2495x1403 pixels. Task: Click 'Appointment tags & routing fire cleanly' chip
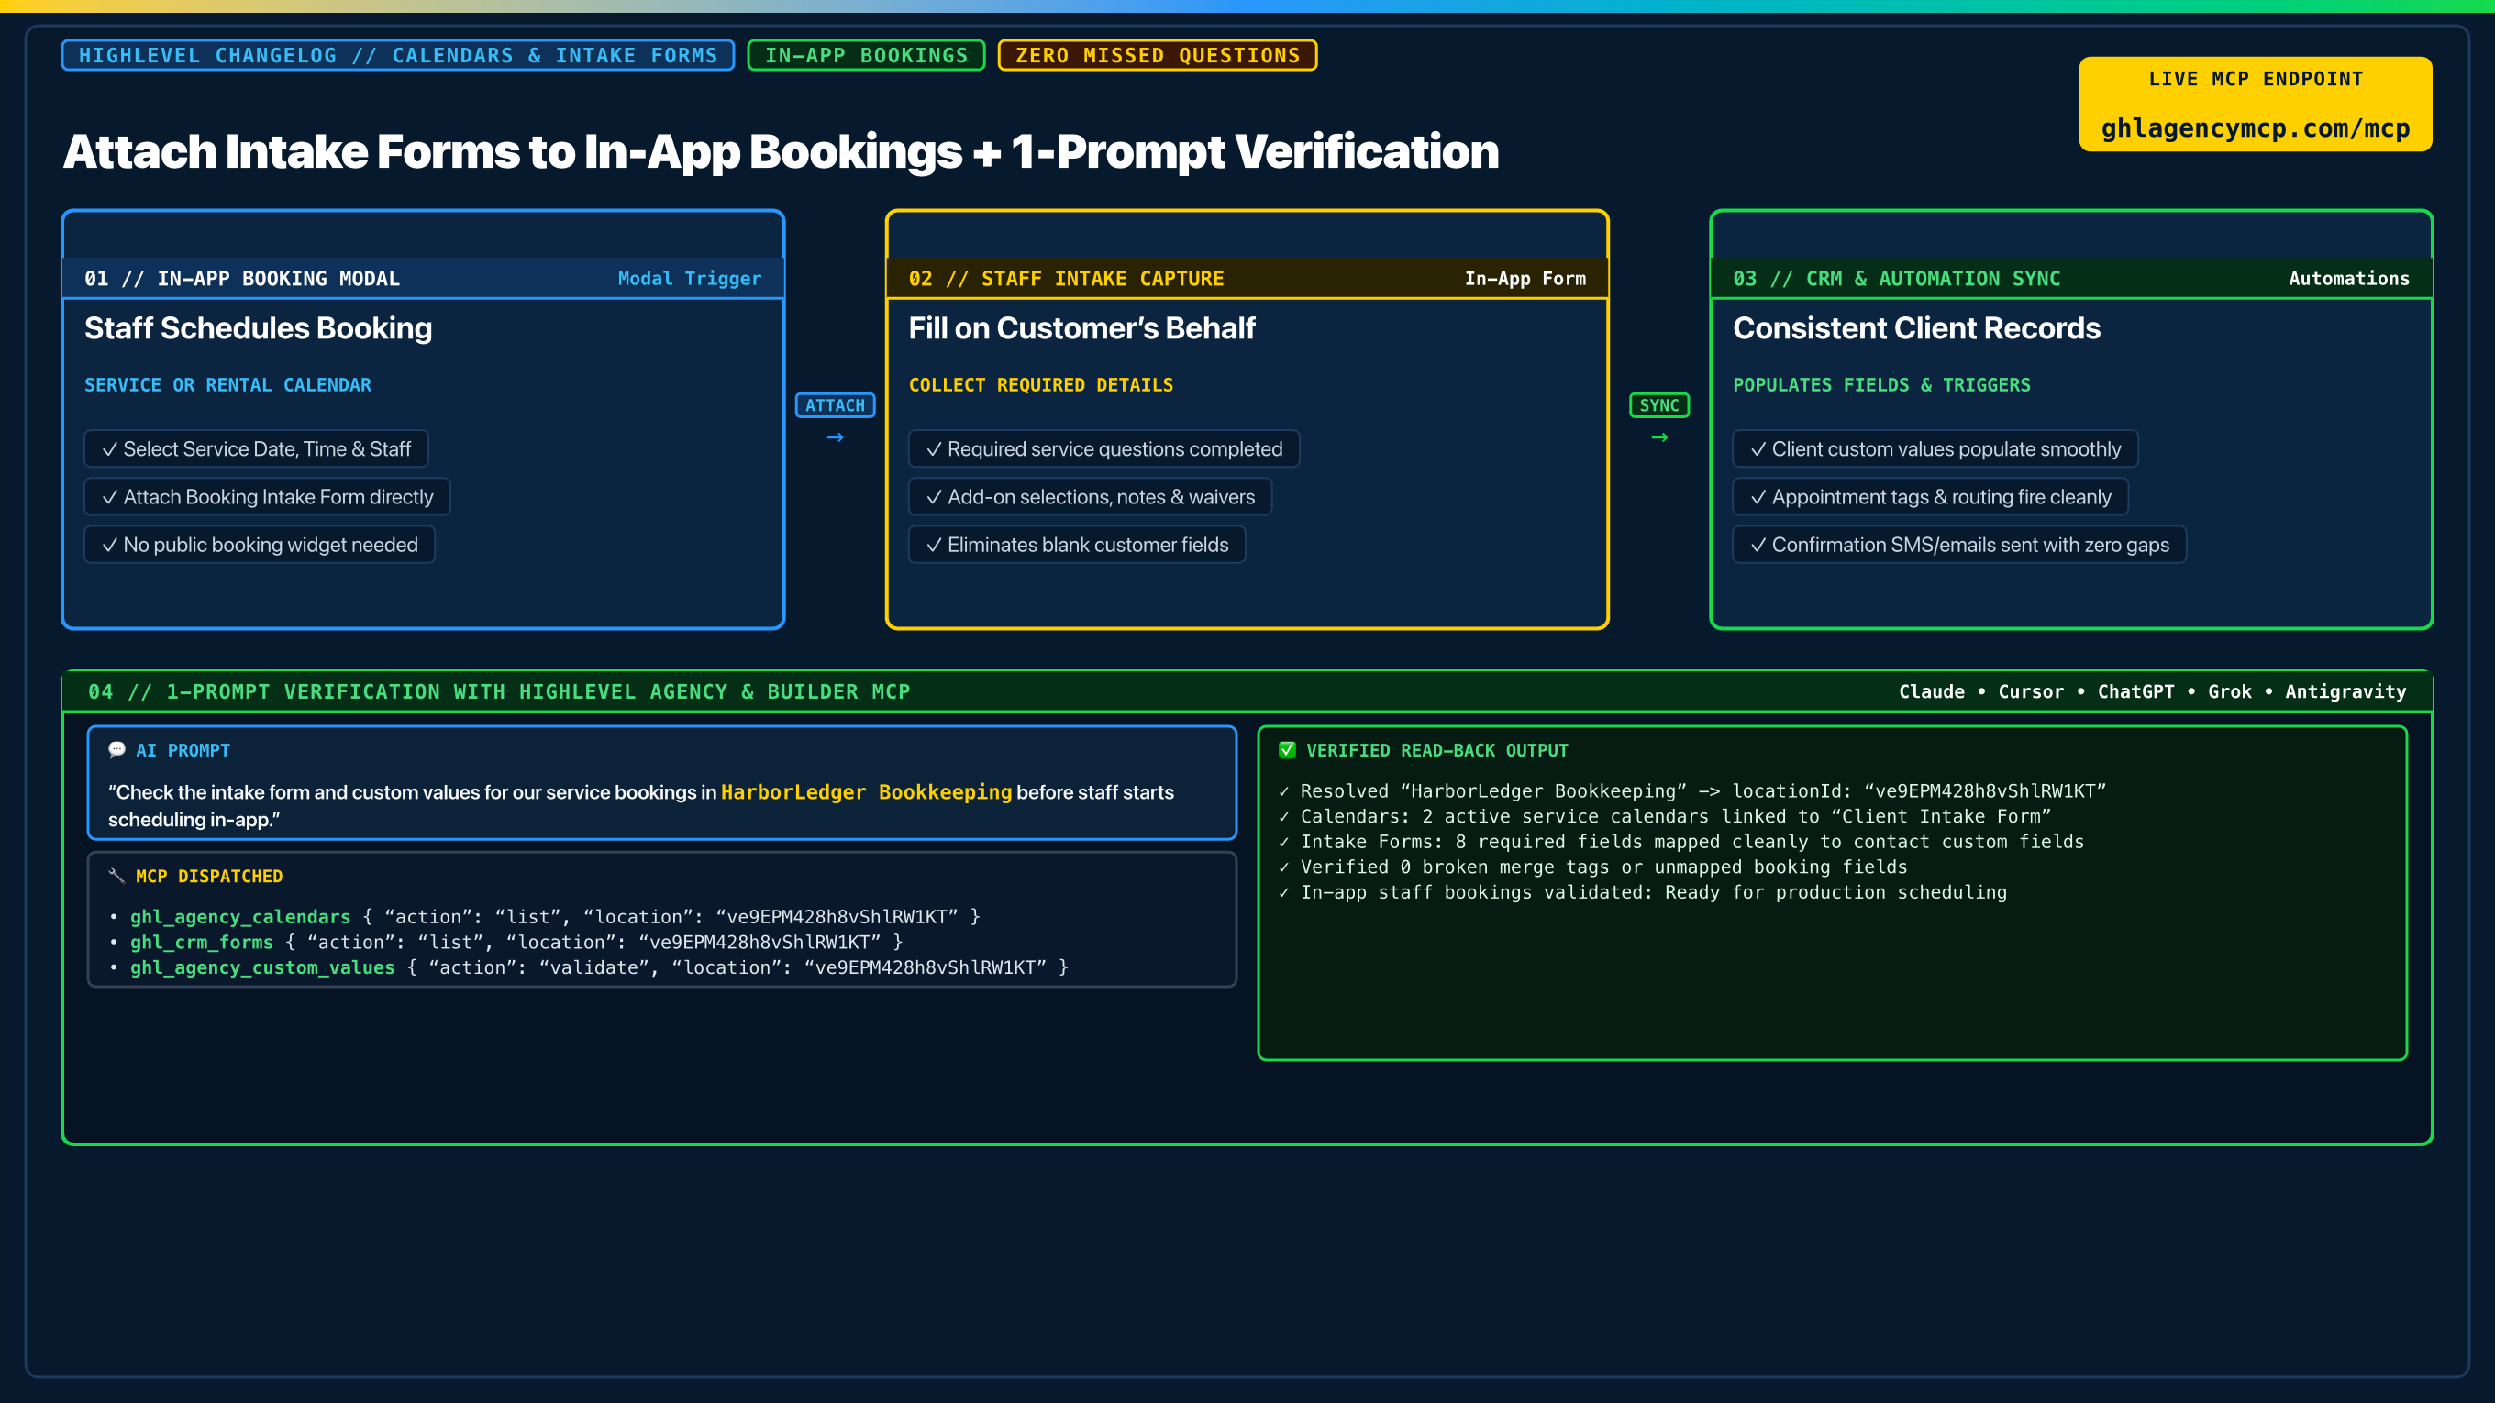[1930, 497]
